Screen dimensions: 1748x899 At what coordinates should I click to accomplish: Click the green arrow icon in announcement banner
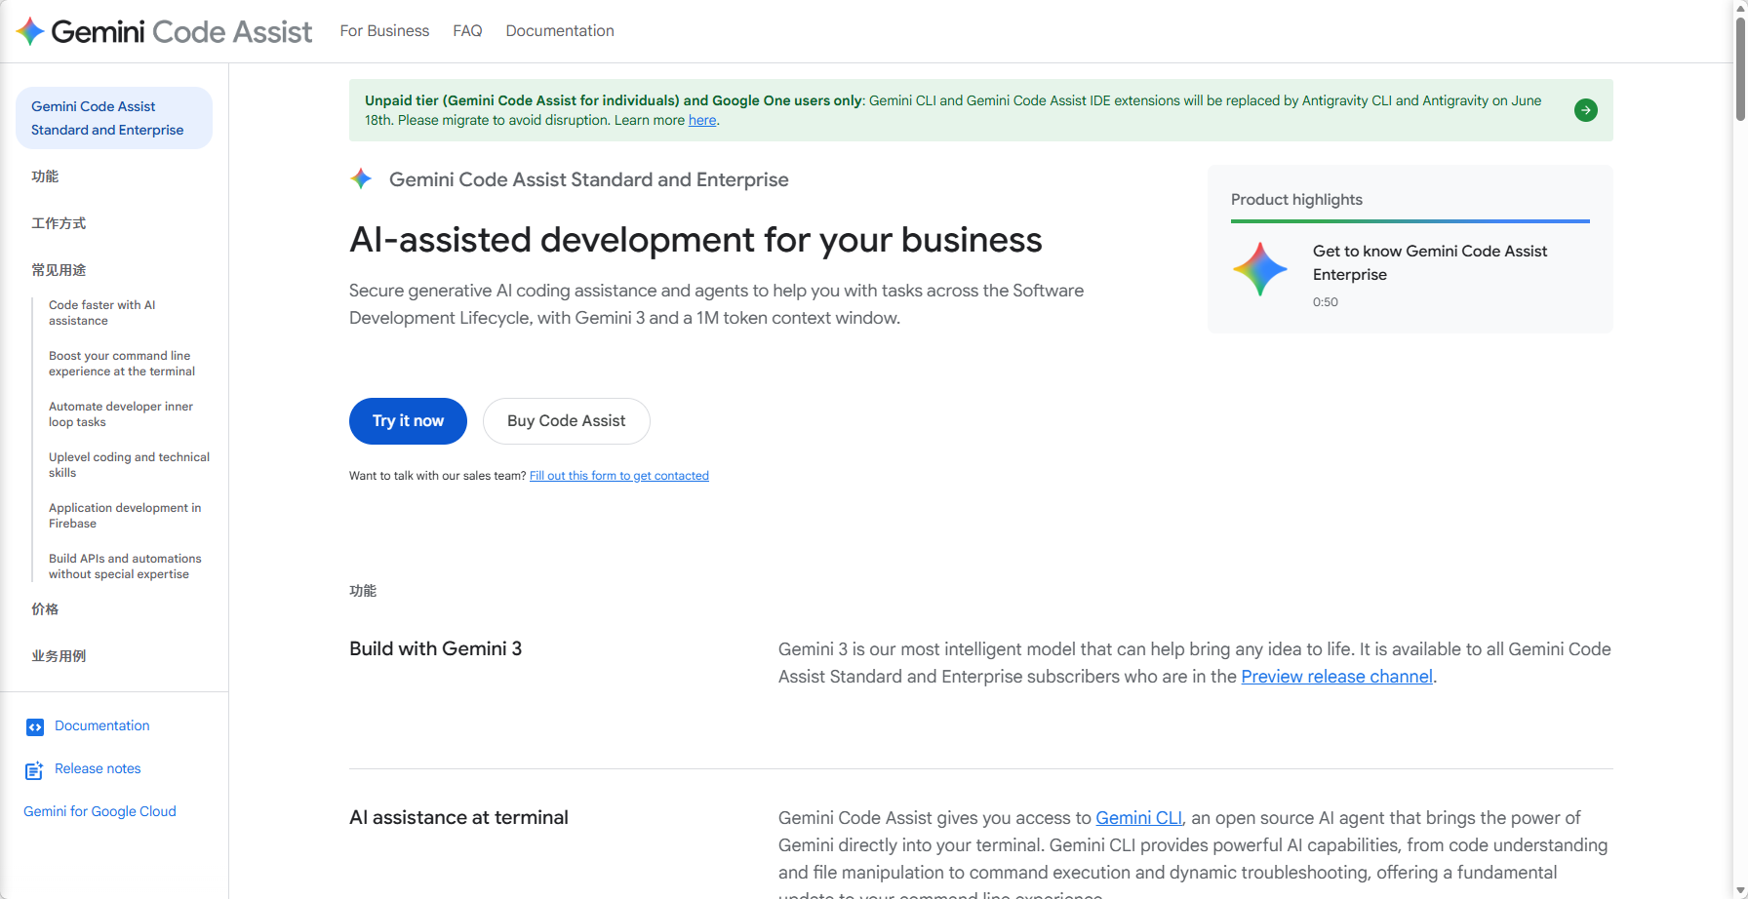(x=1586, y=110)
